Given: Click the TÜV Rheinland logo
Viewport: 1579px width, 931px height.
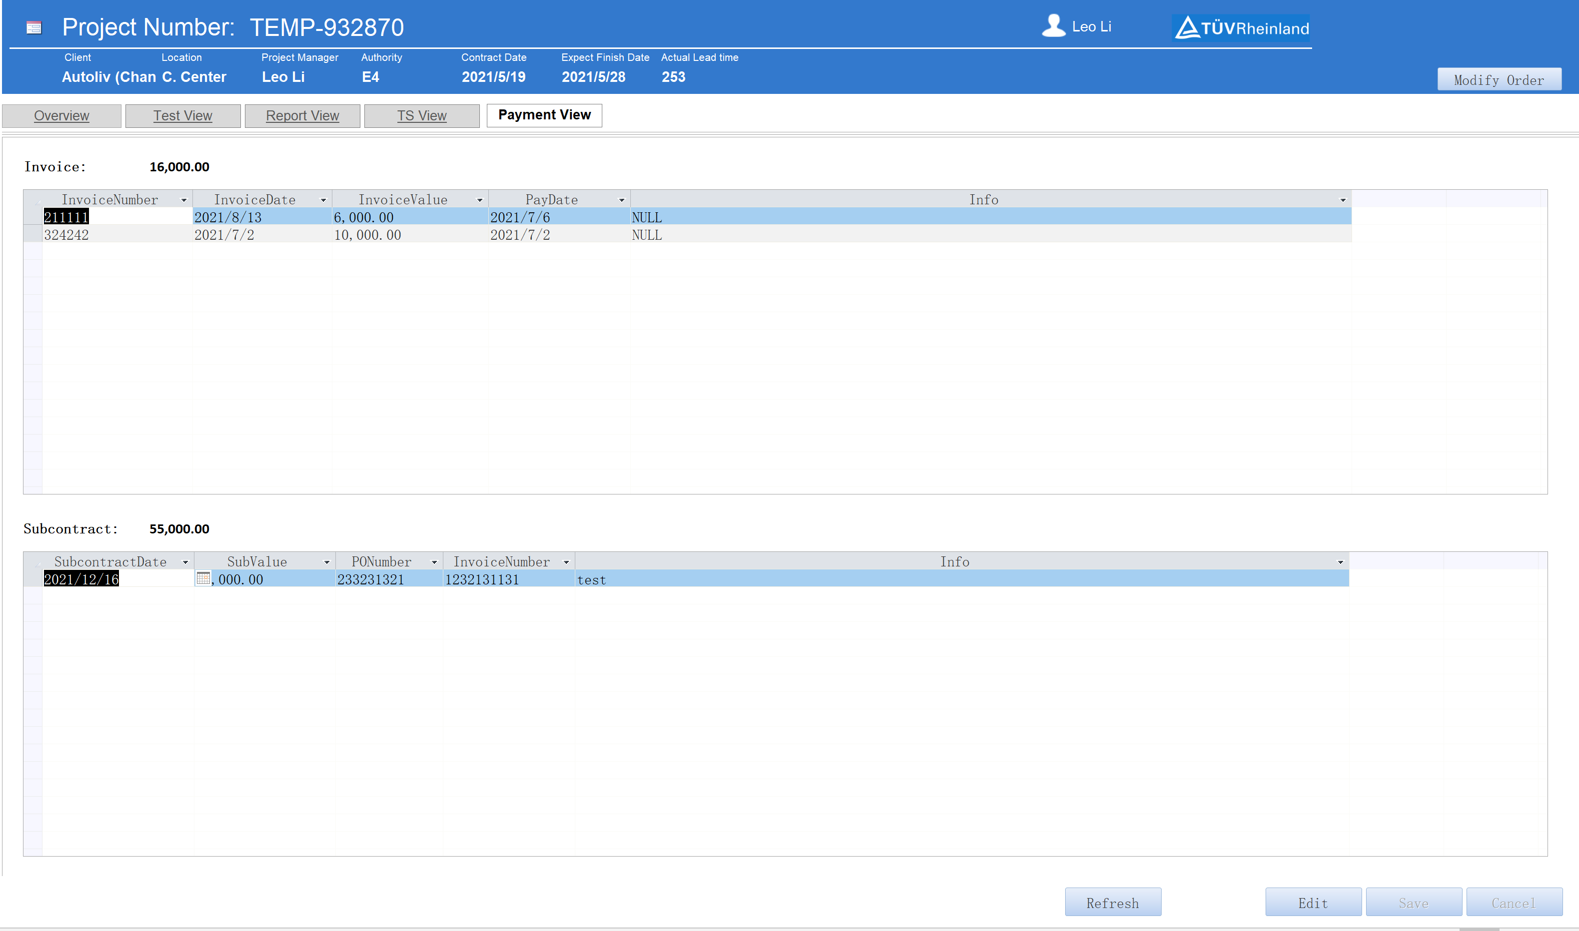Looking at the screenshot, I should click(1241, 27).
